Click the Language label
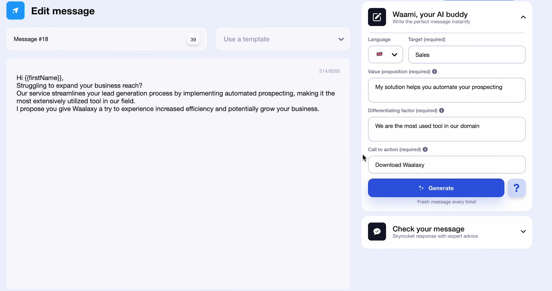Viewport: 552px width, 291px height. [379, 39]
